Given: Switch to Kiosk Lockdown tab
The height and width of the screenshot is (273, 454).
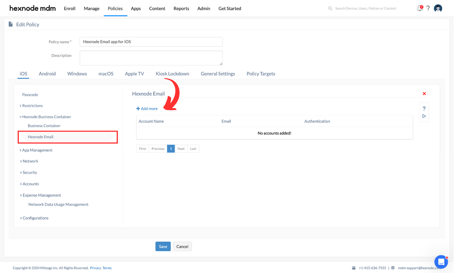Looking at the screenshot, I should 172,74.
